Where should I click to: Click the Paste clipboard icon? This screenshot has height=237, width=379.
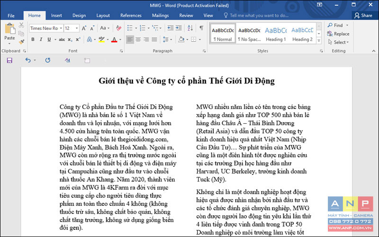click(x=9, y=29)
